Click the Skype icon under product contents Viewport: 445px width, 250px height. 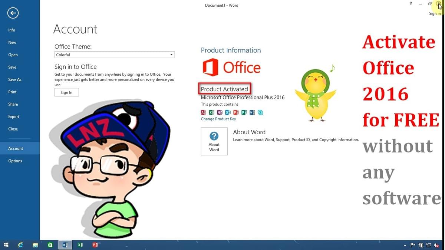coord(260,112)
